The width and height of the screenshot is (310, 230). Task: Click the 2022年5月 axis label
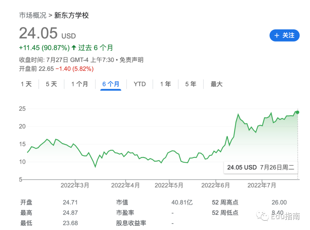[169, 185]
